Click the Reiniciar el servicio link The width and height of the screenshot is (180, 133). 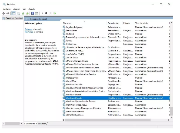pos(29,32)
